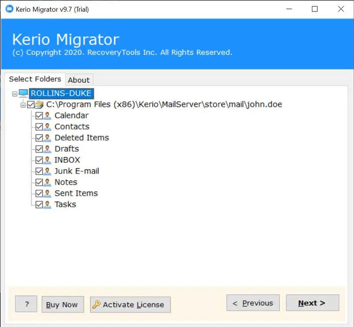The height and width of the screenshot is (327, 354).
Task: Open help with the ? button
Action: 26,304
